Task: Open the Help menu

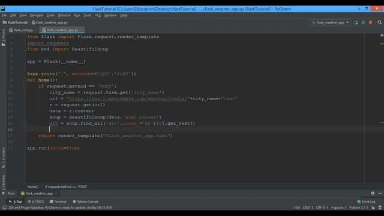Action: pos(124,15)
